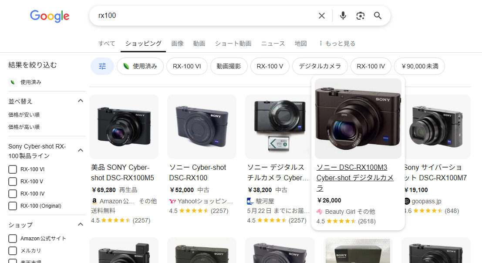Apply the RX-100 VI filter chip
482x263 pixels.
[x=187, y=66]
